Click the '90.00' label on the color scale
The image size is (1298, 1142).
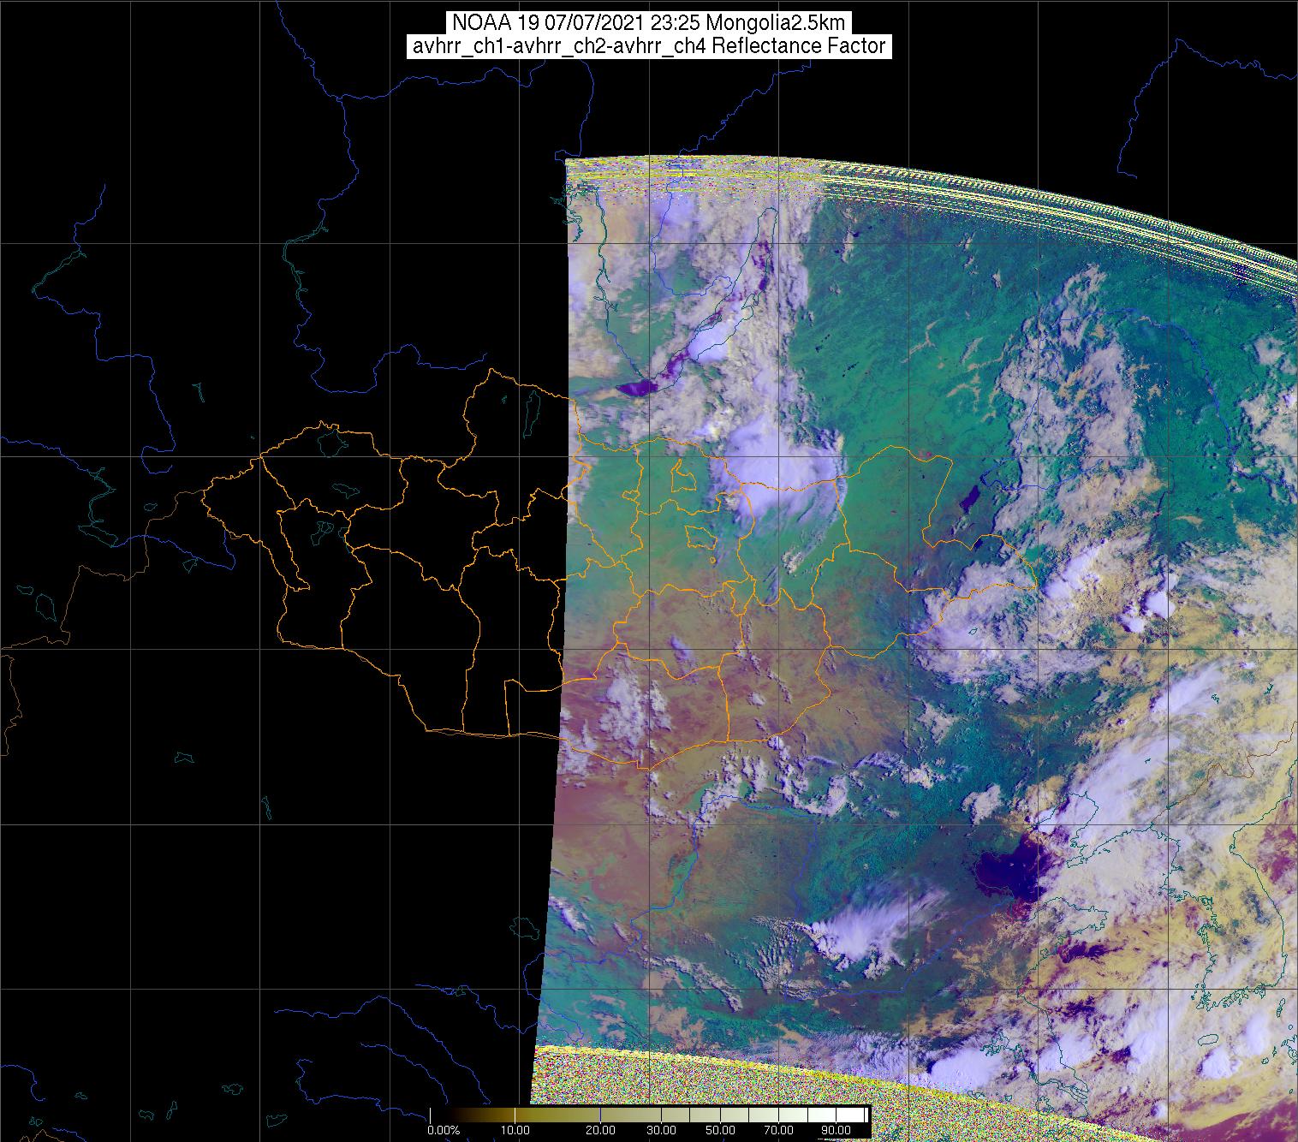tap(836, 1131)
